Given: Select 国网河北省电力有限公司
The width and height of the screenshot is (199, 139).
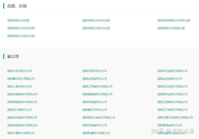Looking at the screenshot, I should click(172, 71).
